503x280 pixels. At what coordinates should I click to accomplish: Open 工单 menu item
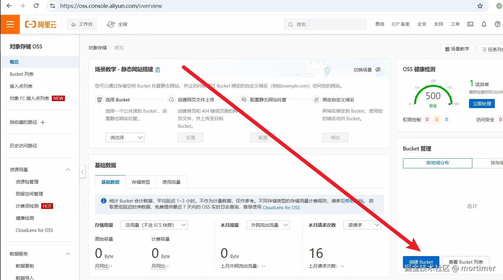[455, 24]
